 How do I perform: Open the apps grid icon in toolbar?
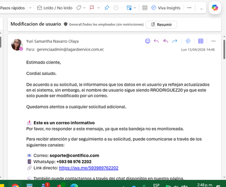145,8
